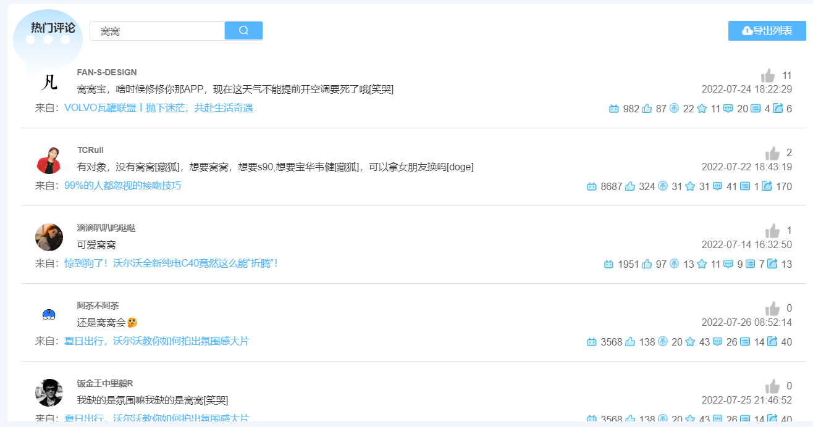Click the blue like icon beside 87
This screenshot has width=813, height=427.
647,109
